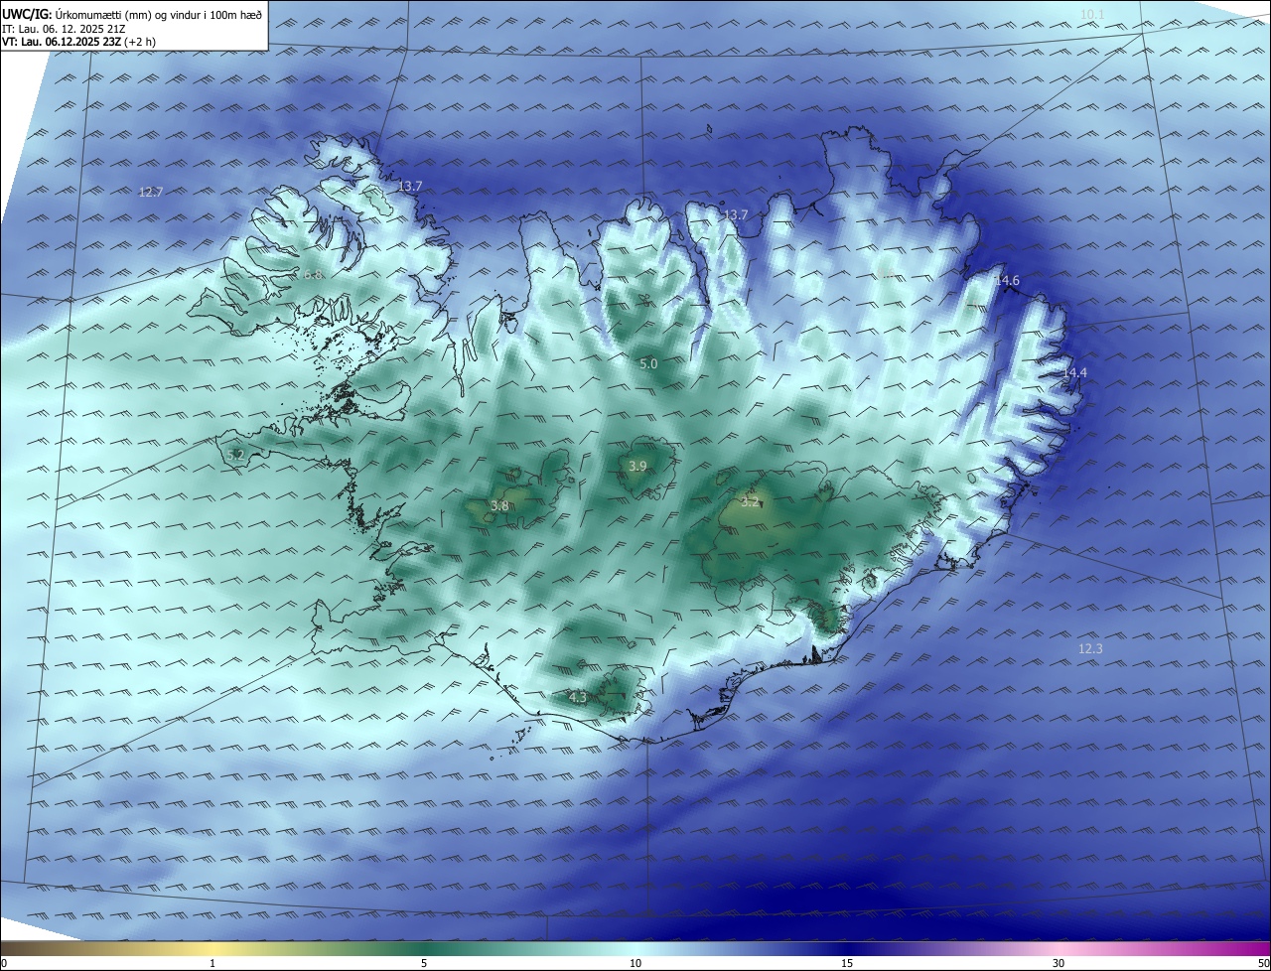The height and width of the screenshot is (971, 1271).
Task: Click the 4.3 value label near the south coast
Action: tap(577, 698)
